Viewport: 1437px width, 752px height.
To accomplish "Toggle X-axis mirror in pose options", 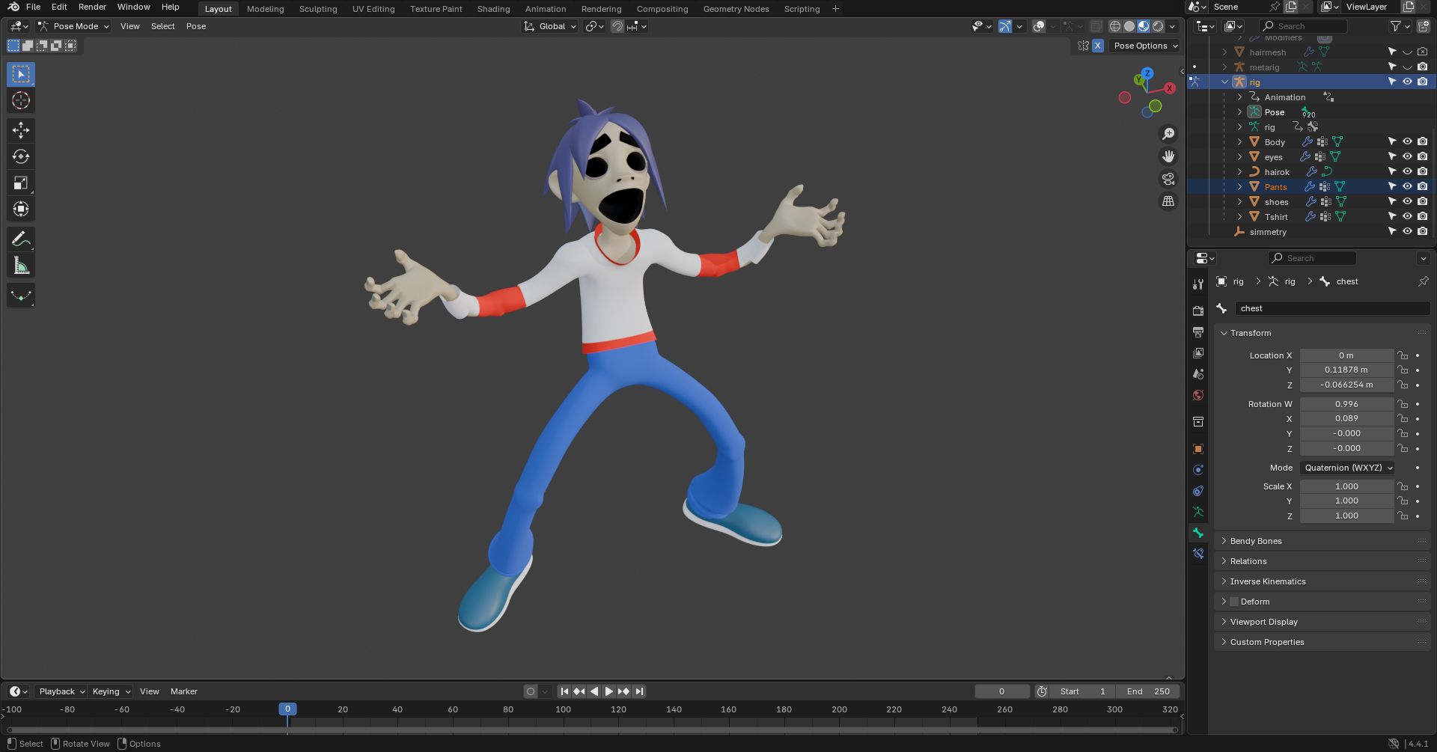I will click(1098, 46).
